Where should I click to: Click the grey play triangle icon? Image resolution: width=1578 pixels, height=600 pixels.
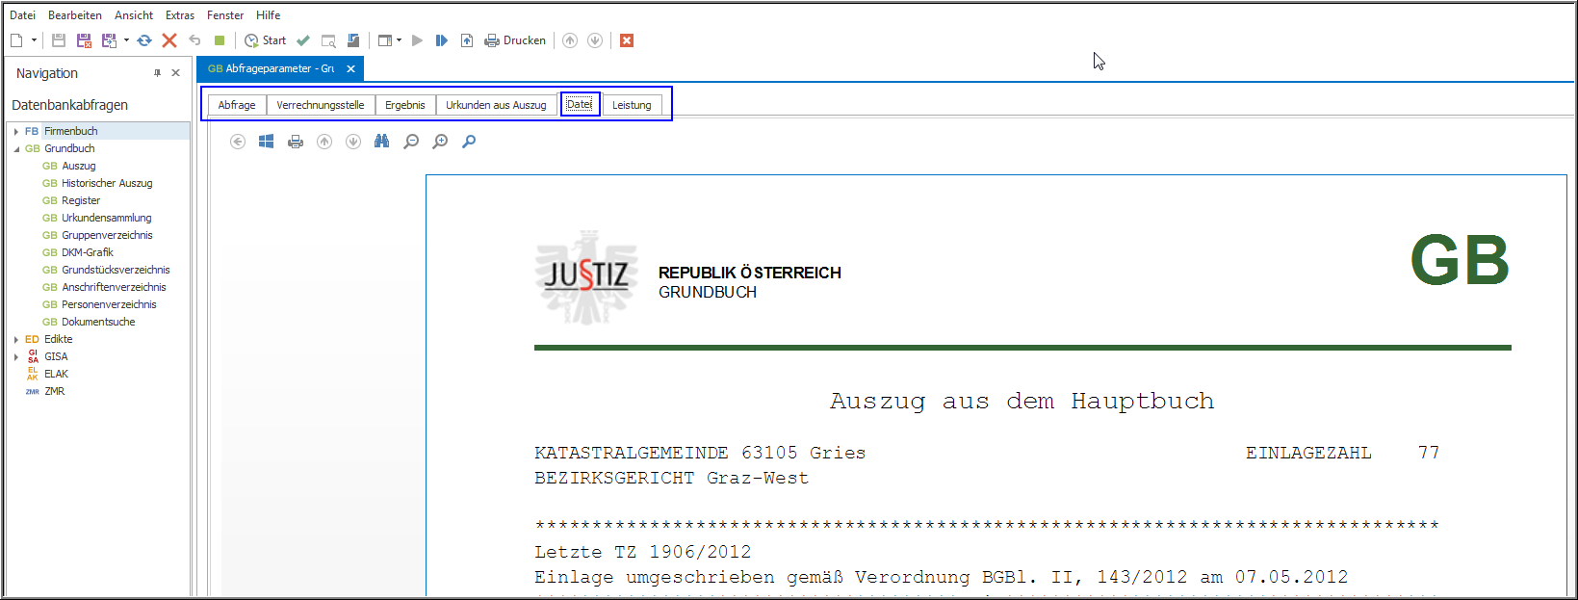click(417, 40)
